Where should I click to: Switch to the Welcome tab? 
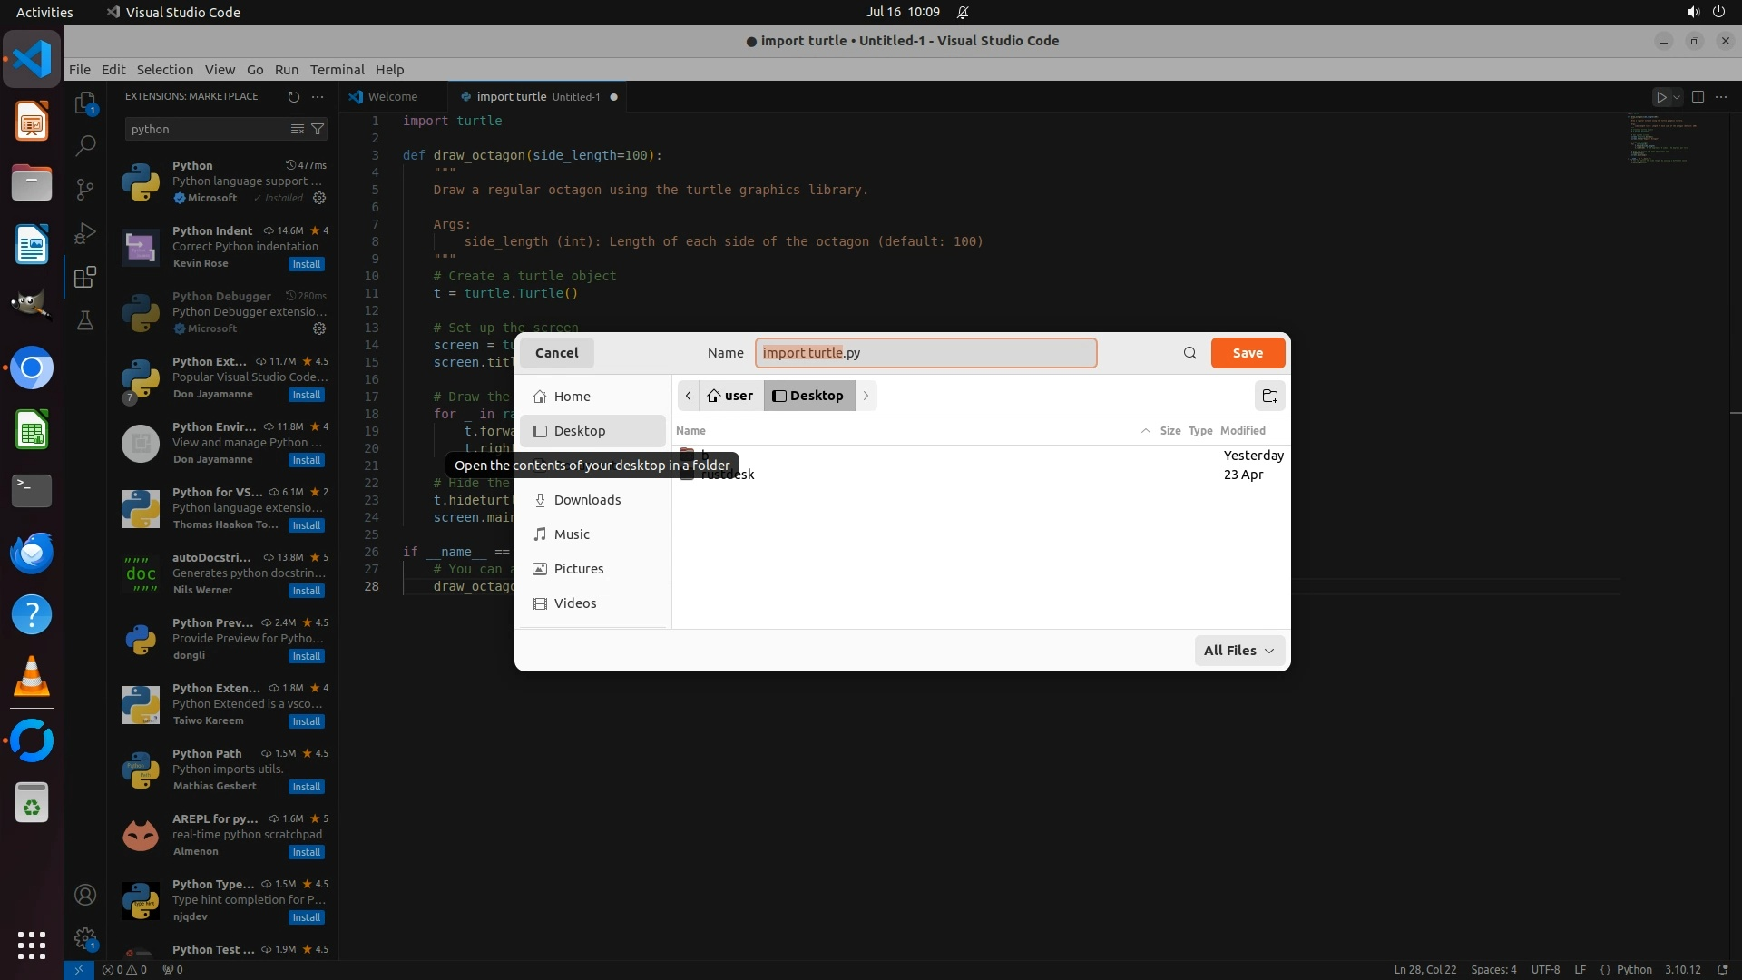tap(392, 97)
